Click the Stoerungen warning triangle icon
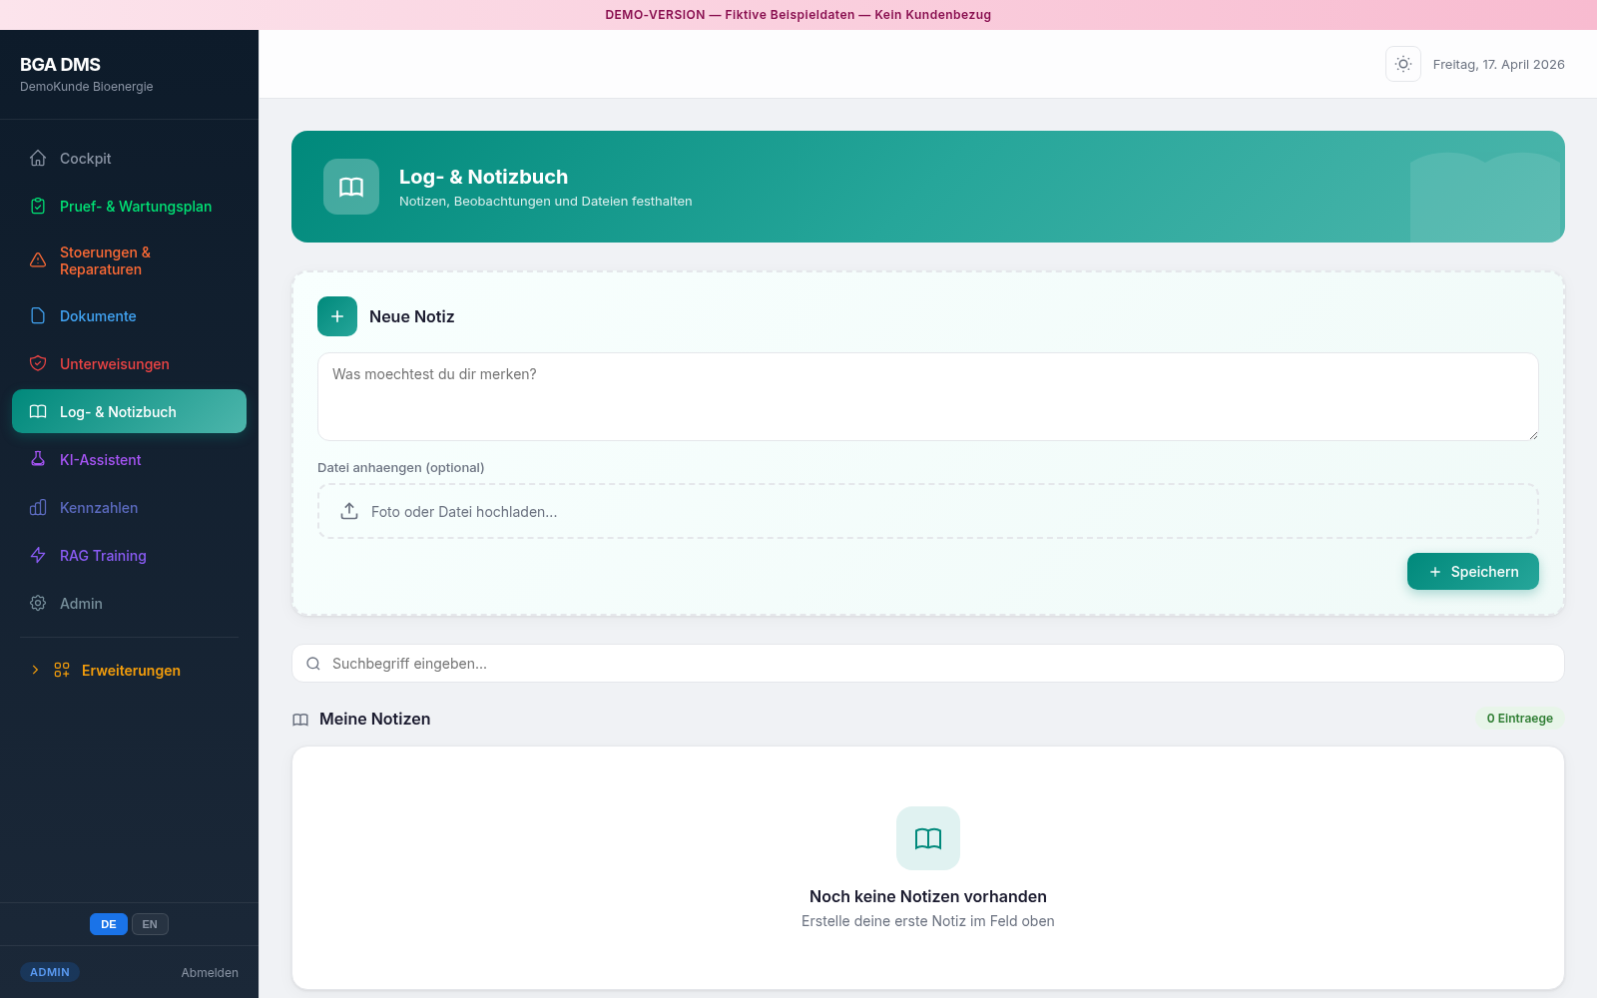The height and width of the screenshot is (998, 1597). [38, 260]
